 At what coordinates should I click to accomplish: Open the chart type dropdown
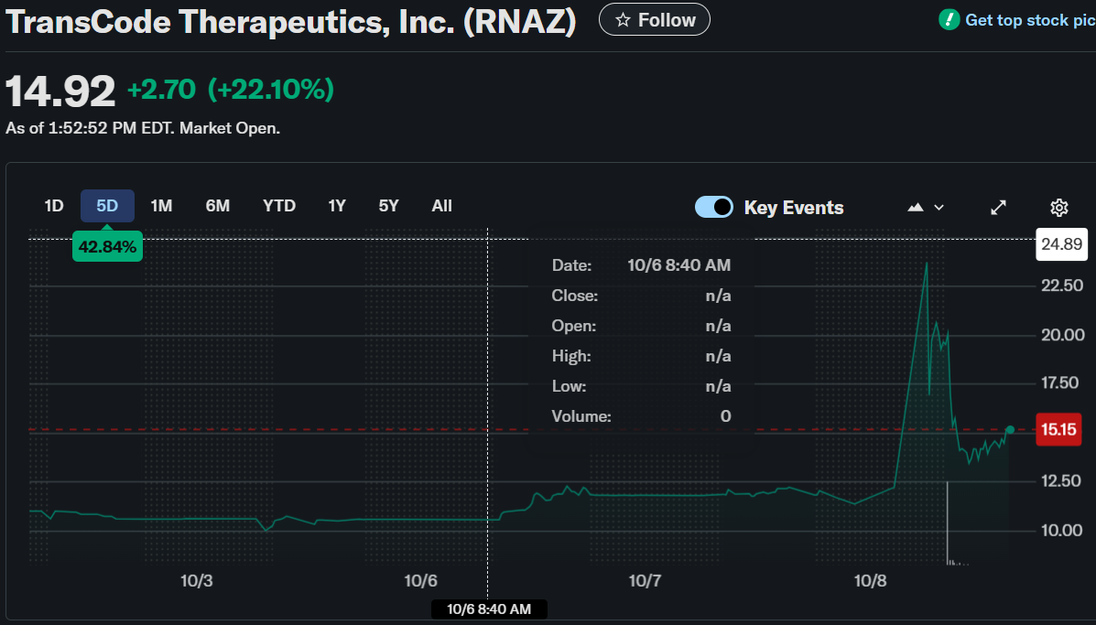(925, 208)
